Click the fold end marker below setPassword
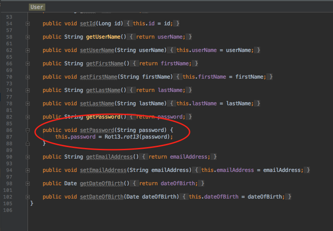Screen dimensions: 333x231 click(x=28, y=143)
